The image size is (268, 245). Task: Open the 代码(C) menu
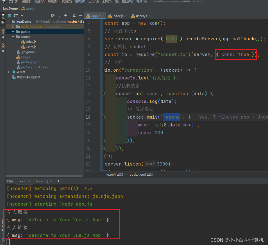tap(67, 2)
